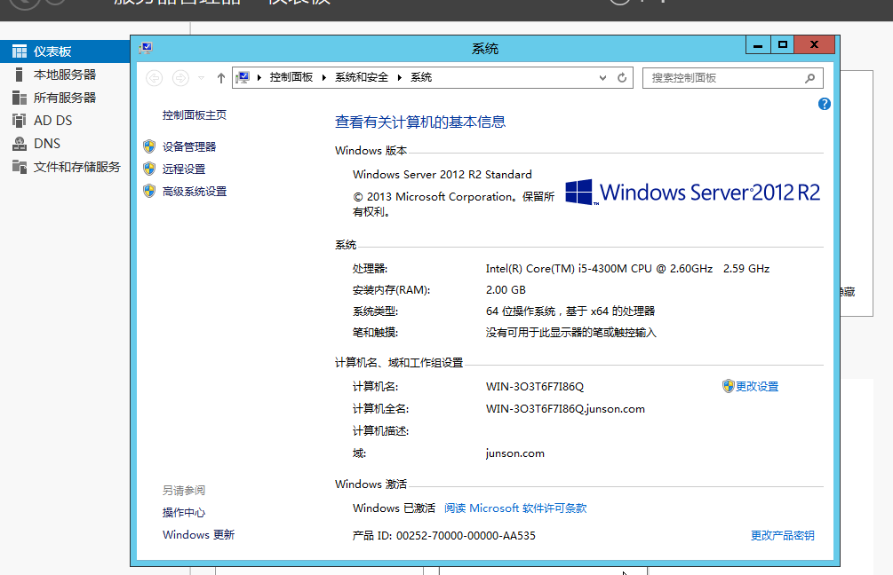Read the Microsoft software license terms link
Viewport: 893px width, 575px height.
tap(514, 508)
